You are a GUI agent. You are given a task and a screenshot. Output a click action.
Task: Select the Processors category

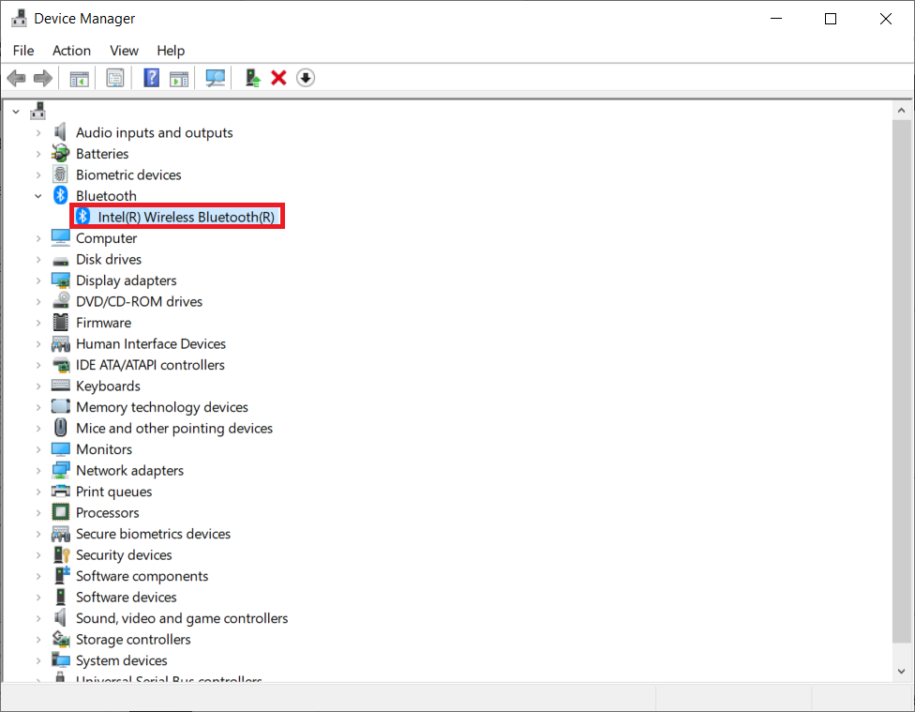pos(108,512)
